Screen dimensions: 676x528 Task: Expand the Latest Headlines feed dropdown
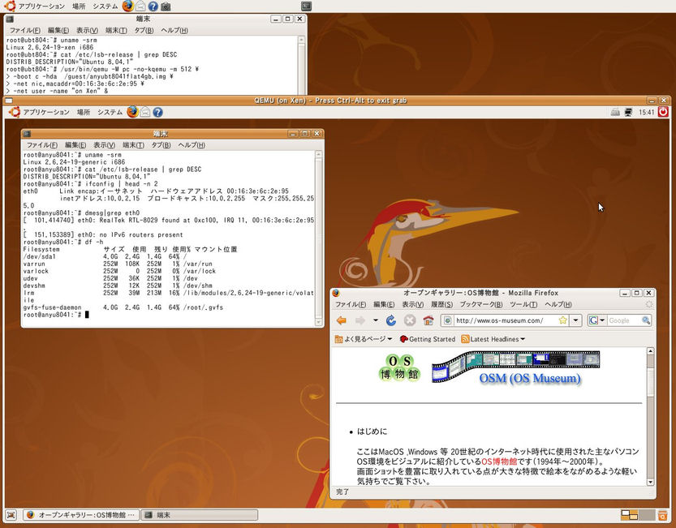click(493, 339)
